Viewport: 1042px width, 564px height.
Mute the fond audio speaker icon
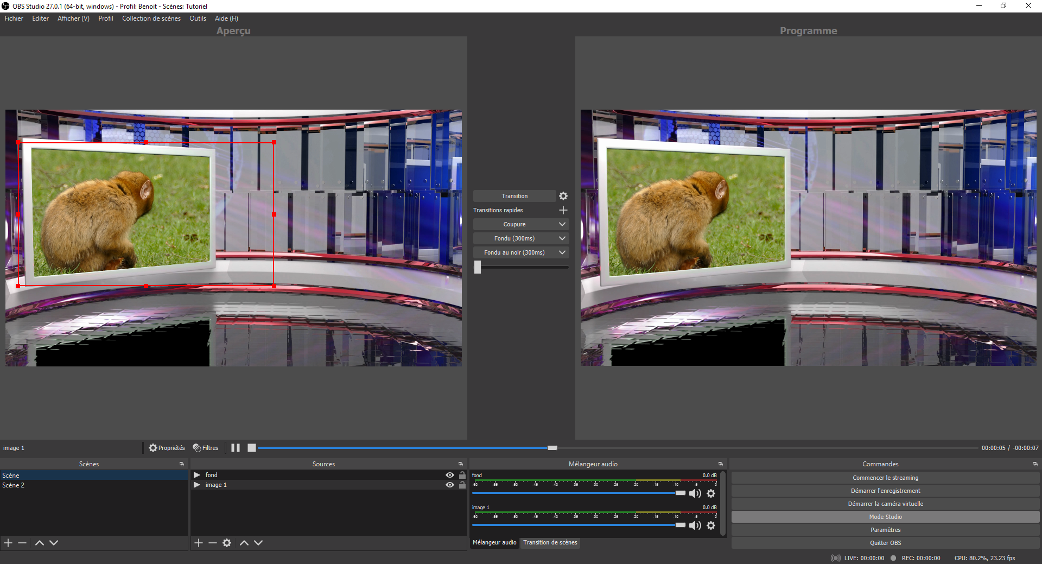[695, 493]
